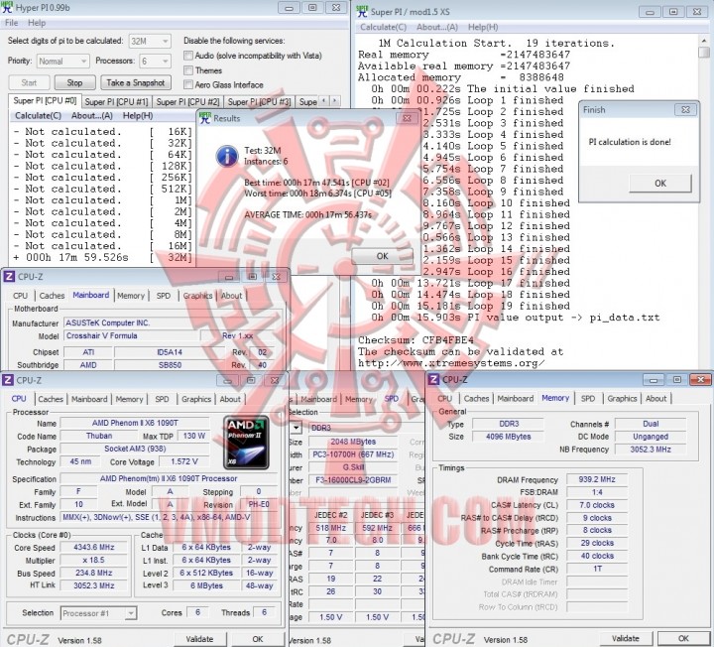The image size is (714, 647).
Task: Click OK in CPU-Z Memory window
Action: pyautogui.click(x=683, y=638)
